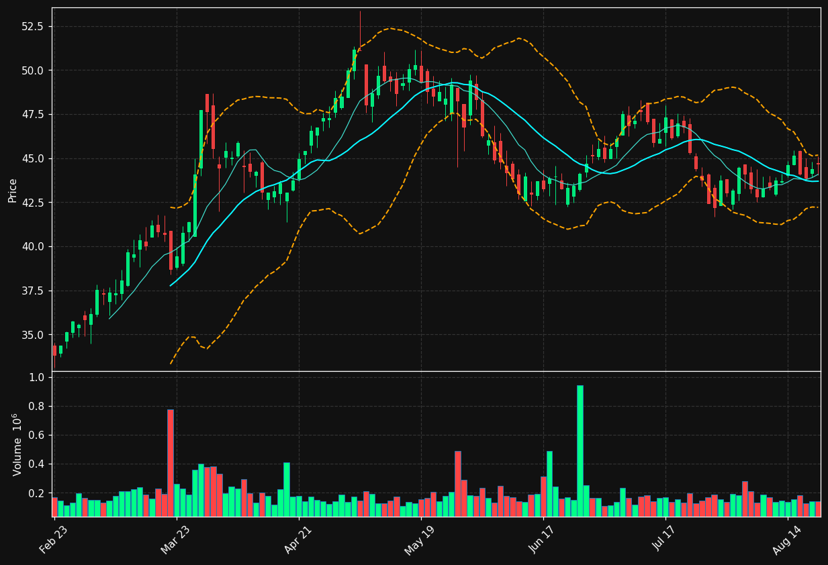The image size is (828, 565).
Task: Select the 42.5 price tick label
Action: coord(33,203)
